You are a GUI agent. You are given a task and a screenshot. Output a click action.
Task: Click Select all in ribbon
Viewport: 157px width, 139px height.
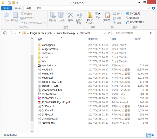(x=133, y=14)
